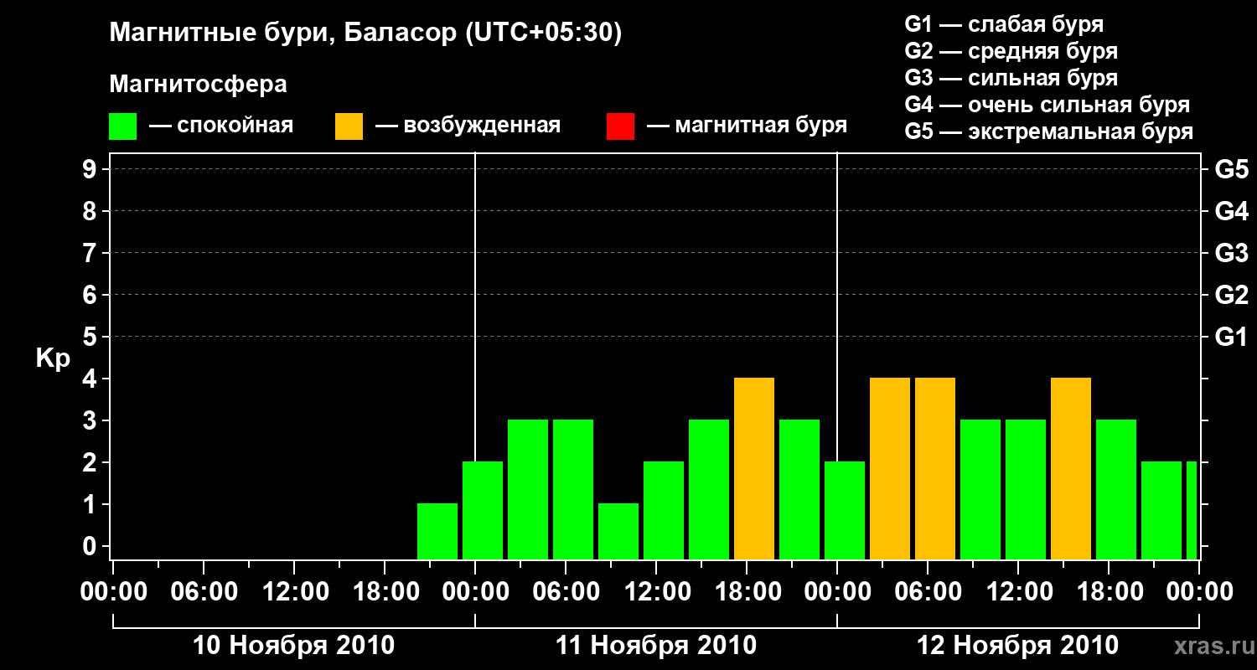1257x670 pixels.
Task: Click the '— магнитная буря' legend text
Action: (747, 126)
